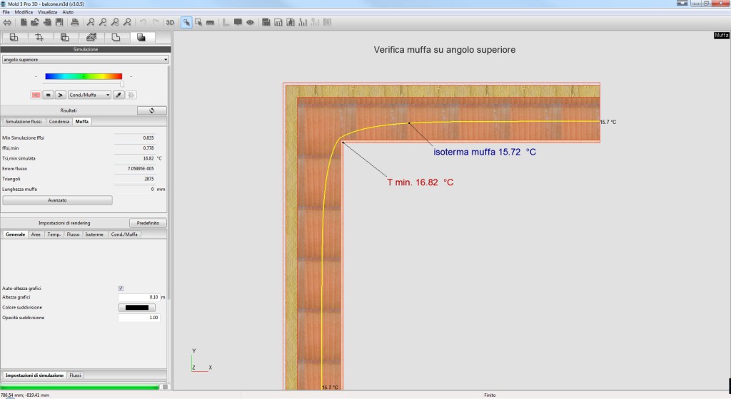The image size is (731, 399).
Task: Open the crop-tool left-panel tab
Action: [x=39, y=38]
